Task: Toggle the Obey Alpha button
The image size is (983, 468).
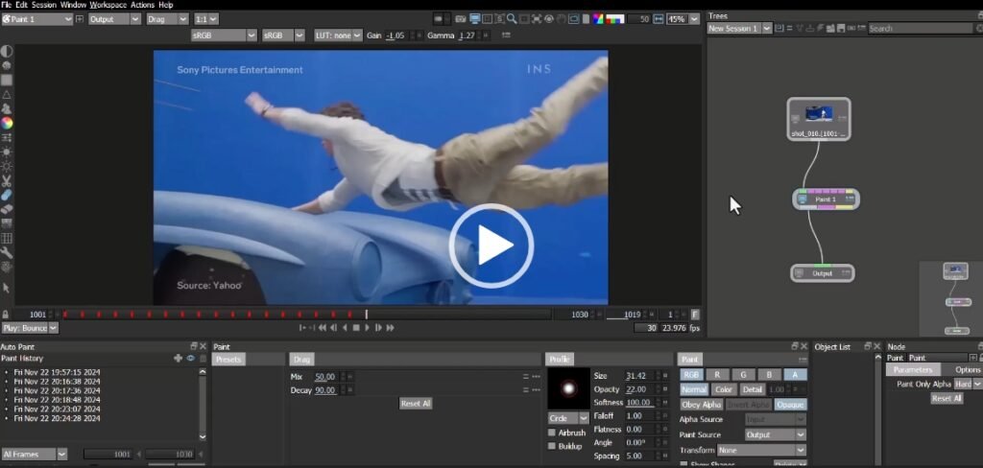Action: click(702, 405)
